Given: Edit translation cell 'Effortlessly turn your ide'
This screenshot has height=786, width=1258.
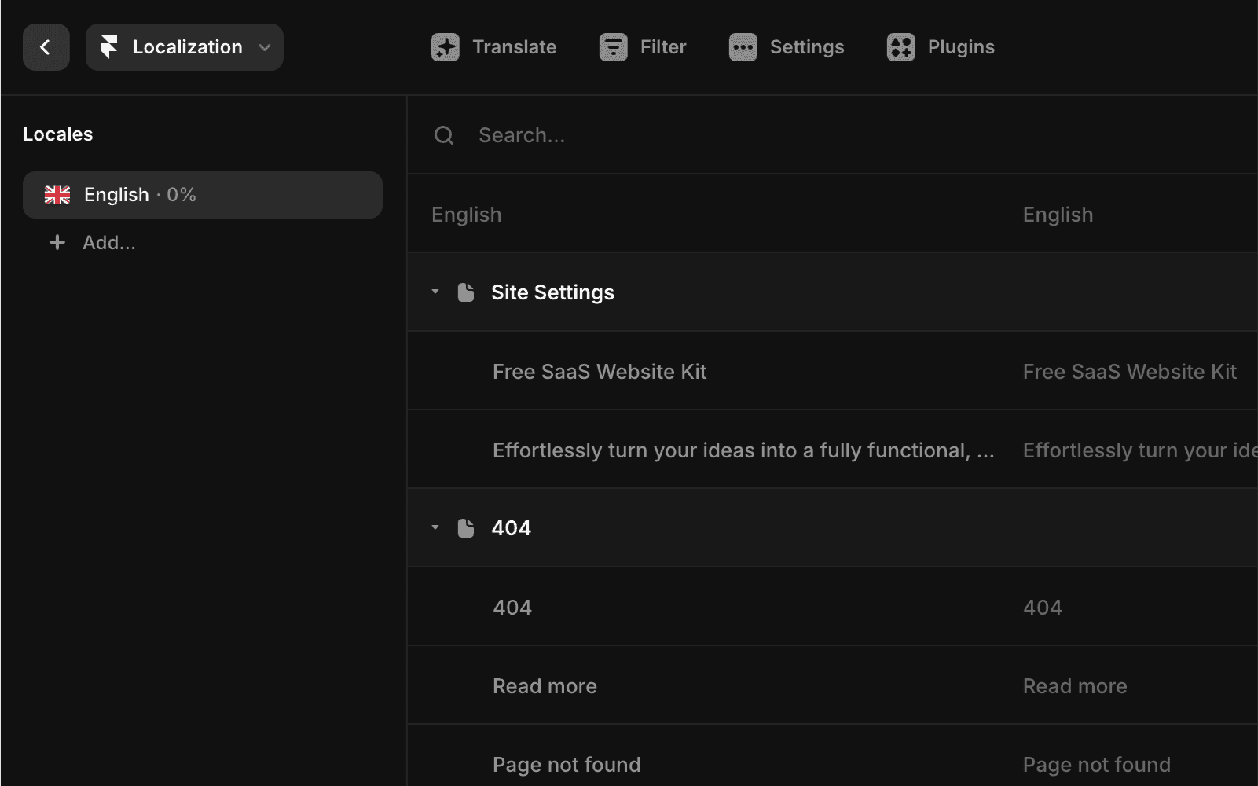Looking at the screenshot, I should [1140, 450].
